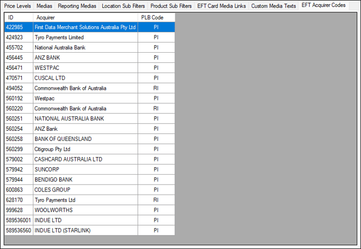Click ID cell 560220

tap(19, 108)
